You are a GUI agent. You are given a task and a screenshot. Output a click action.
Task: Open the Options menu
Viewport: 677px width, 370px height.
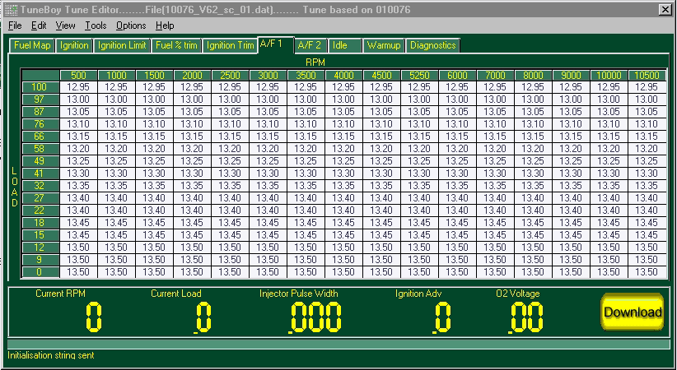coord(131,25)
